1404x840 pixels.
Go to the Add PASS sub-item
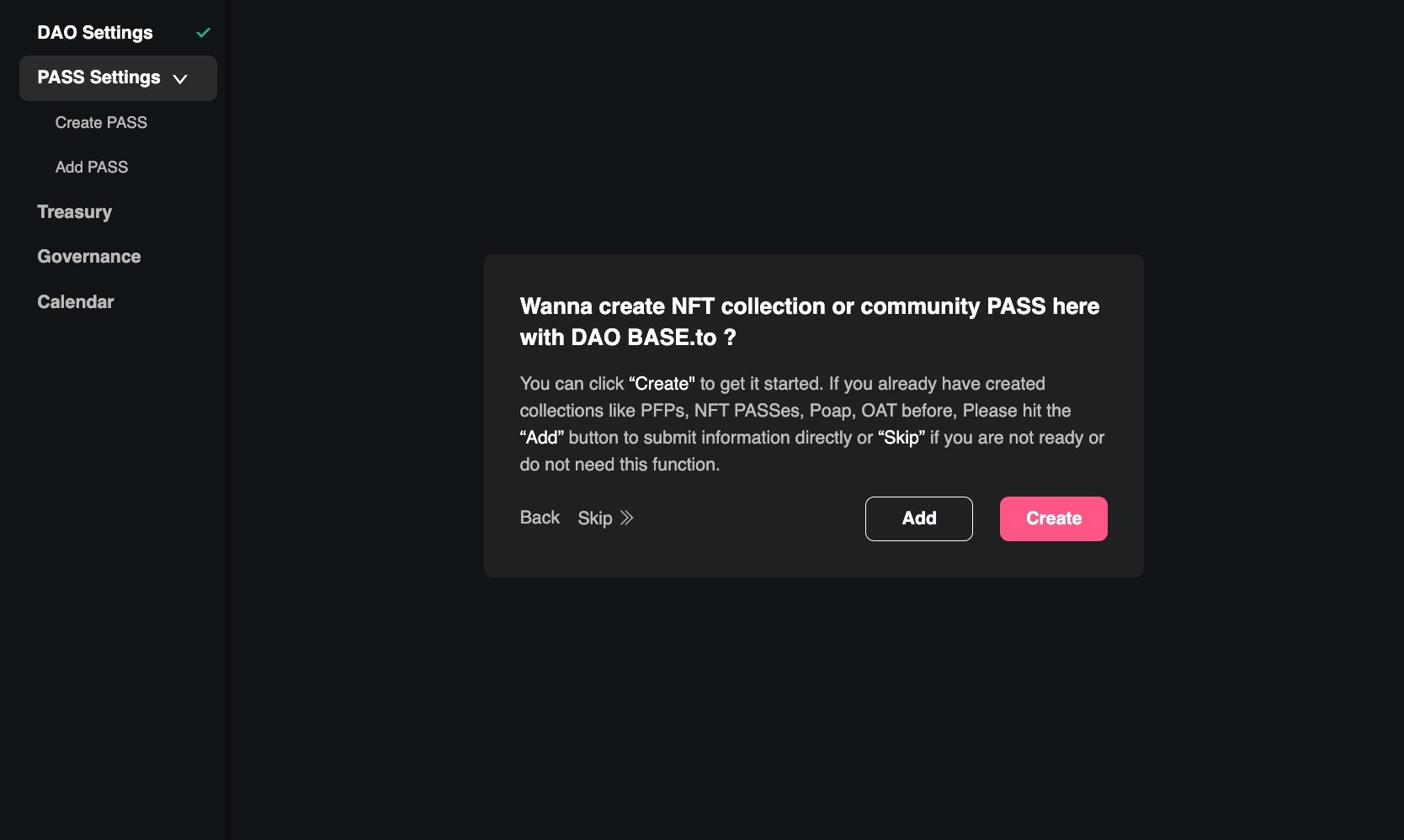coord(92,167)
